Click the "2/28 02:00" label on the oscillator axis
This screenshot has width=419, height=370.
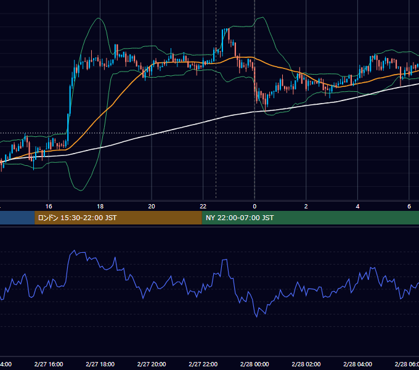pyautogui.click(x=306, y=364)
